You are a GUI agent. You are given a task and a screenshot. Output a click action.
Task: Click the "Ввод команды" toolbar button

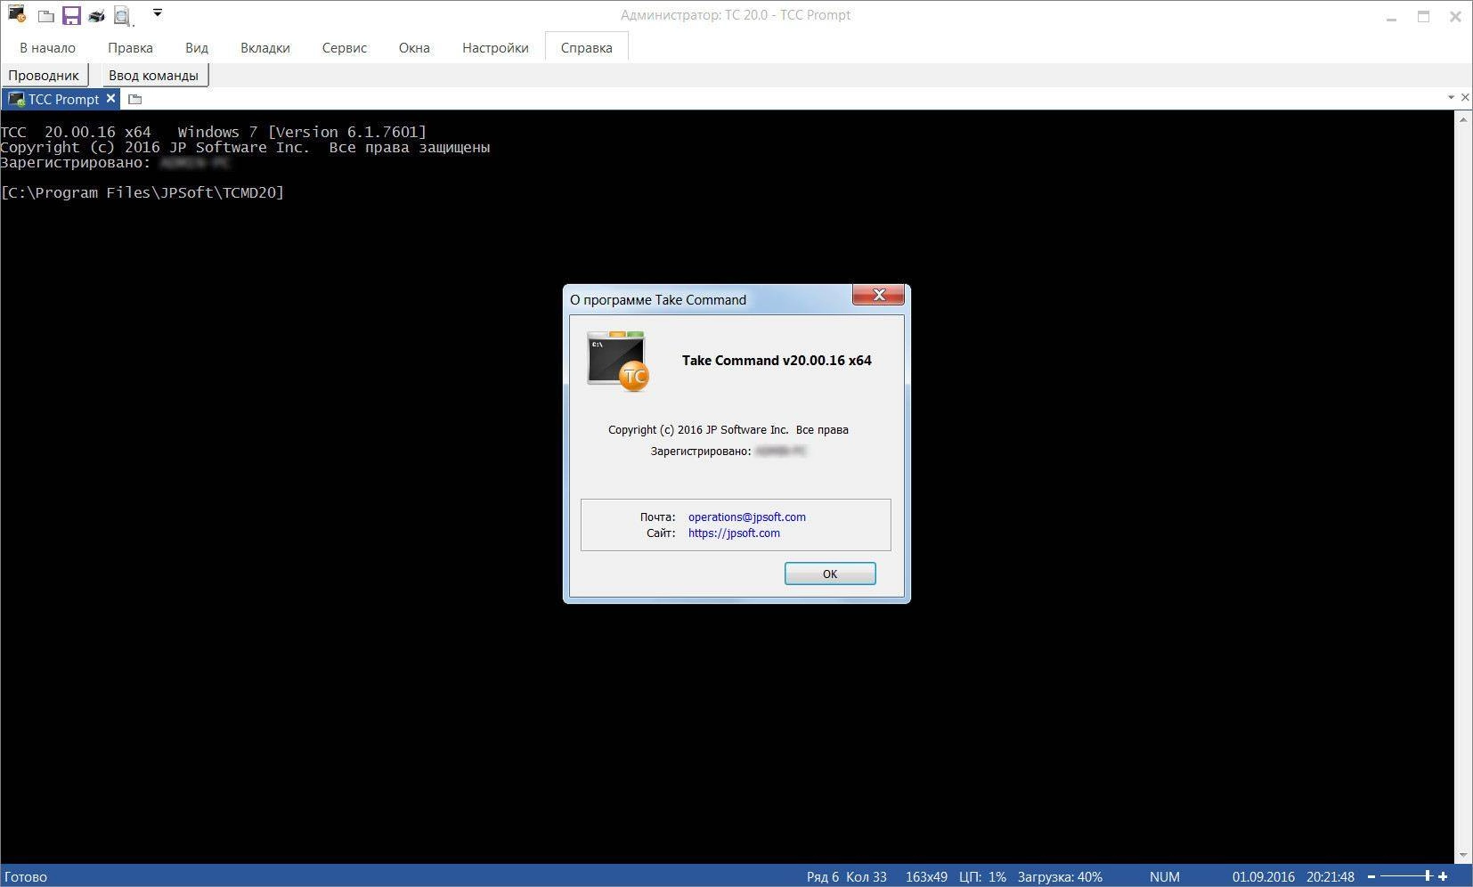point(154,75)
